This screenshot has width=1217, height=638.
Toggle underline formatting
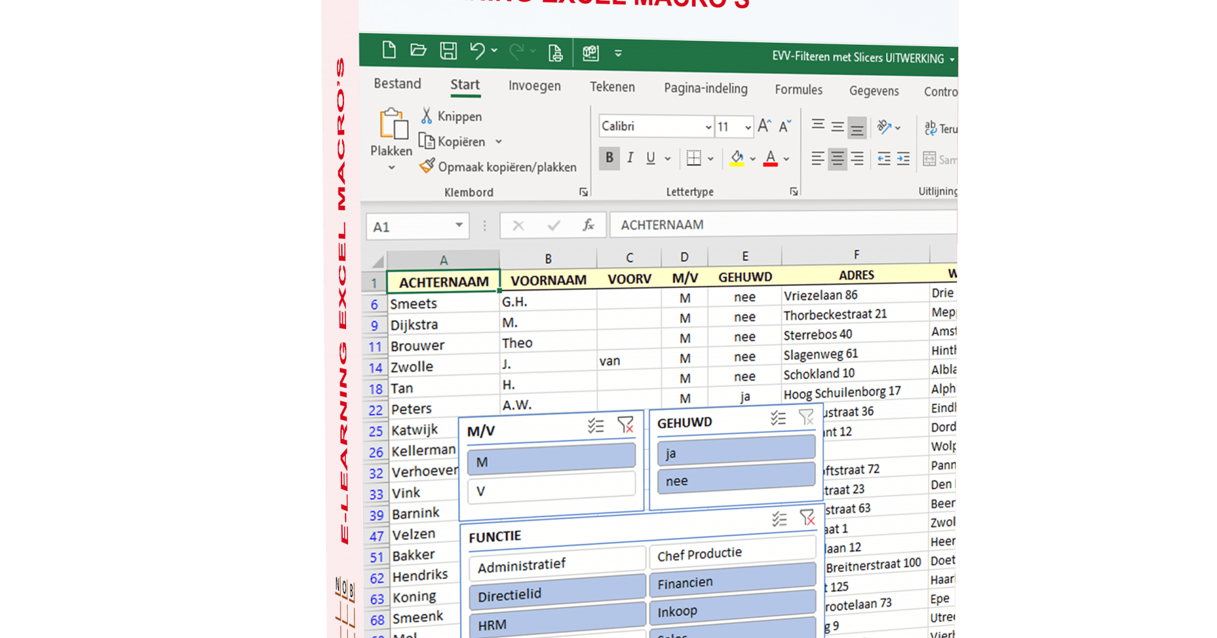pyautogui.click(x=650, y=158)
